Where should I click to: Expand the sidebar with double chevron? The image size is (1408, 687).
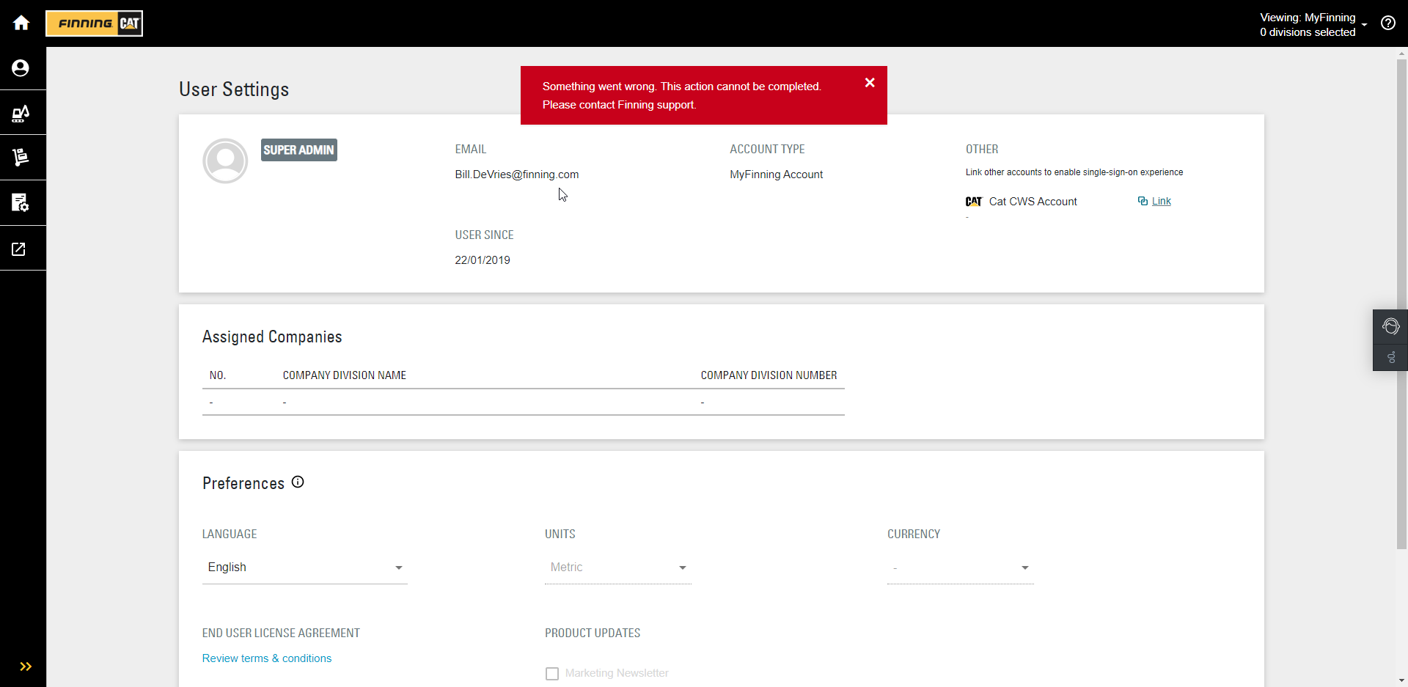[x=26, y=666]
